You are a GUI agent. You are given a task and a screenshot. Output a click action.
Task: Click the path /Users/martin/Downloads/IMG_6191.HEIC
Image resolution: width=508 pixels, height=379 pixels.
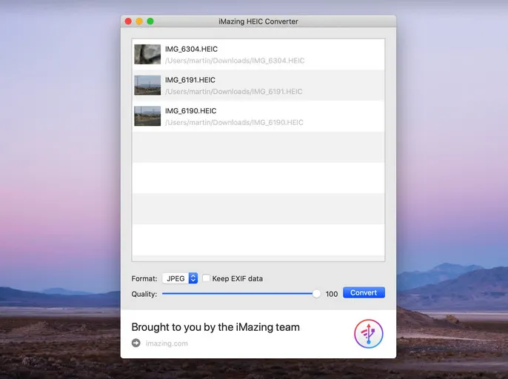(233, 92)
